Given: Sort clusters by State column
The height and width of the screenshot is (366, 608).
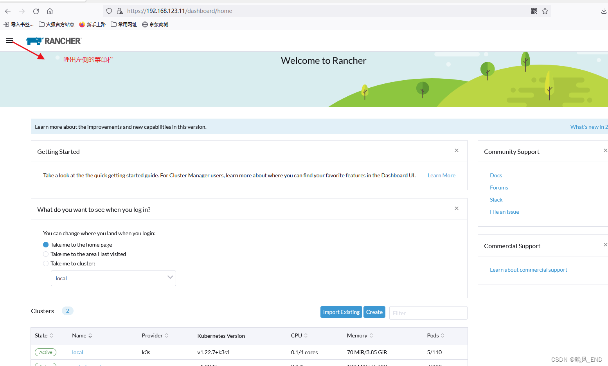Looking at the screenshot, I should tap(44, 335).
